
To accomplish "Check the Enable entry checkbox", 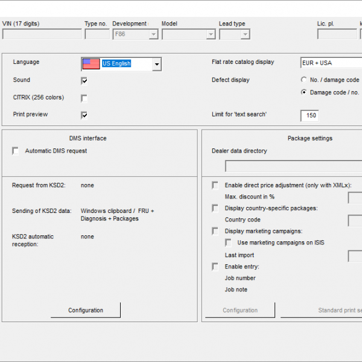I will tap(215, 267).
